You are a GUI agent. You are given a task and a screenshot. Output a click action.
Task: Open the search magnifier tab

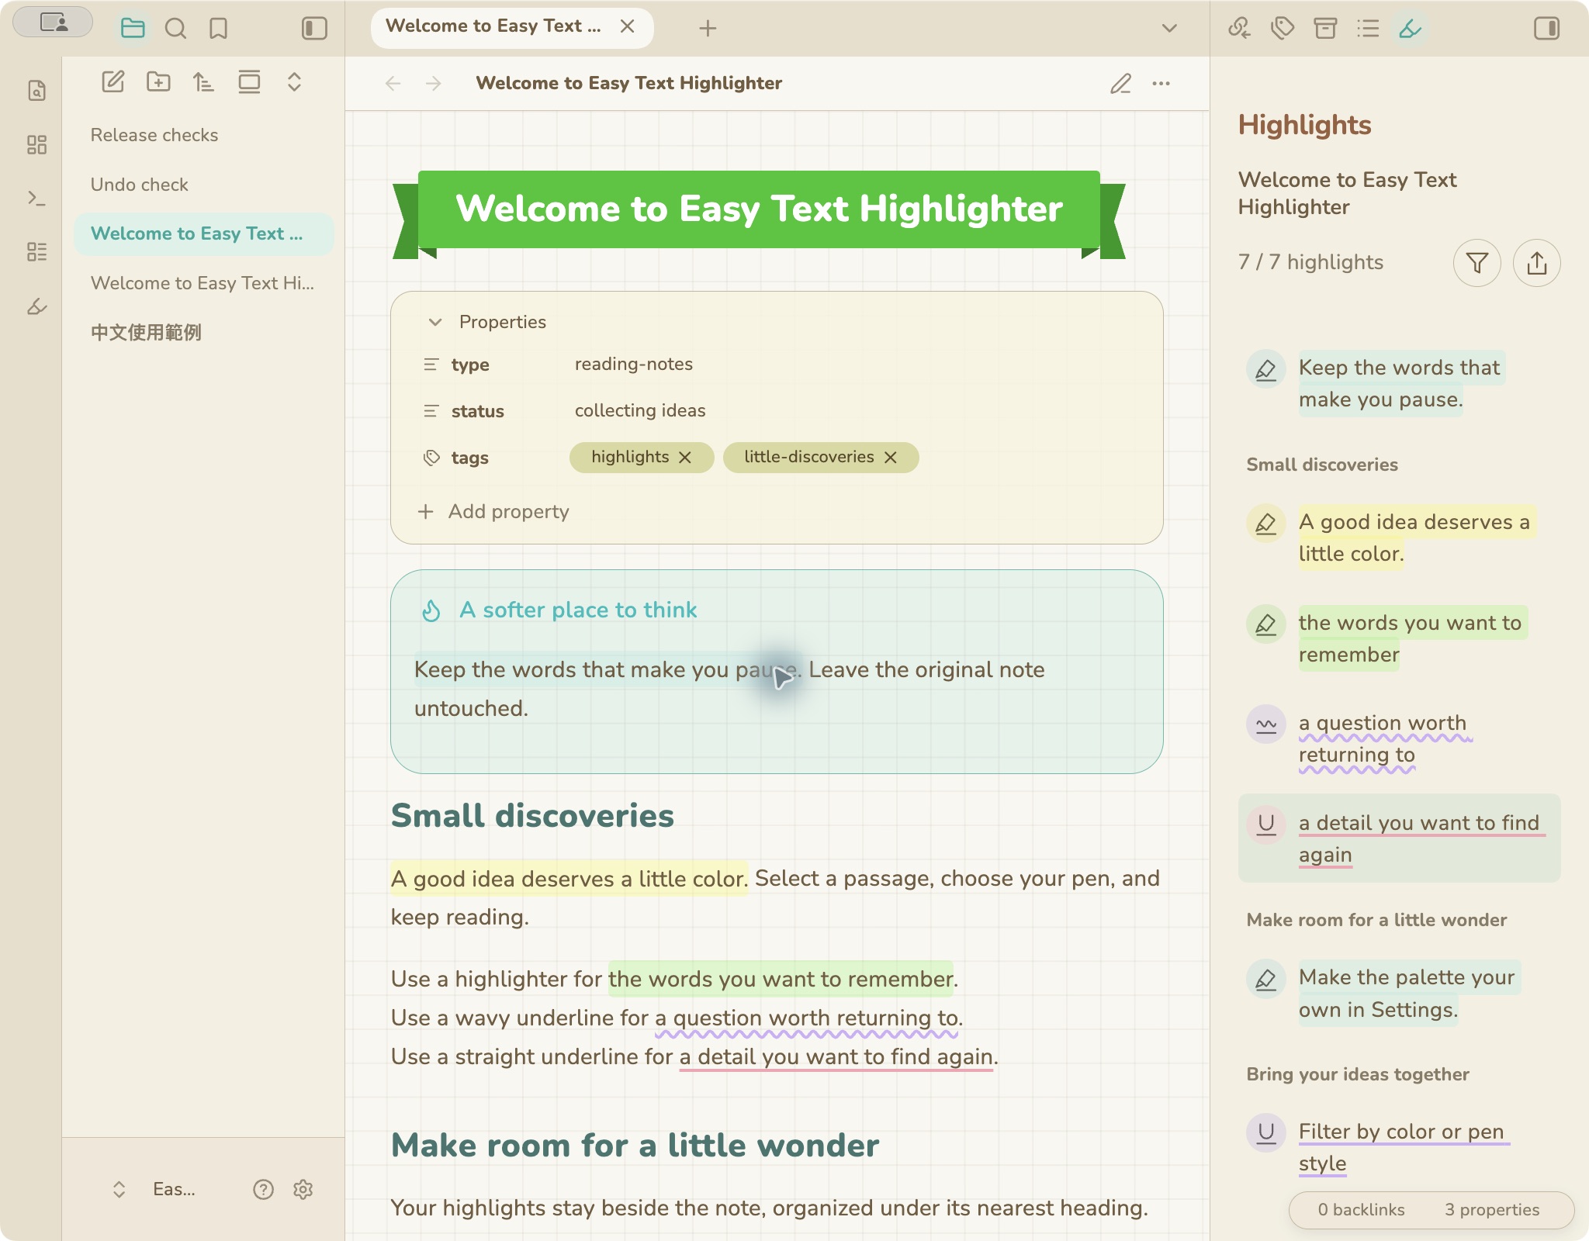point(176,29)
